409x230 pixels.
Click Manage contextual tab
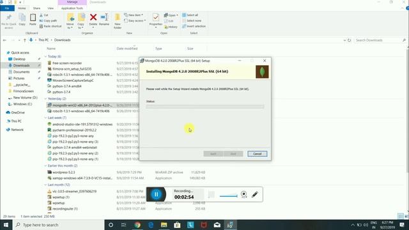pyautogui.click(x=72, y=2)
